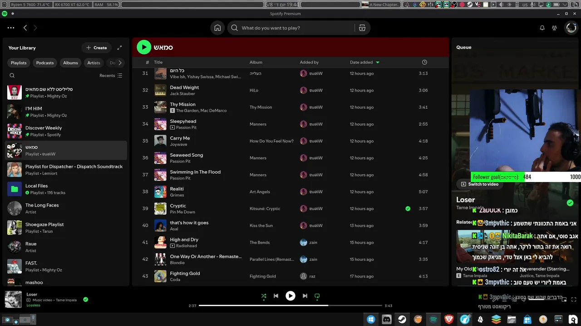Image resolution: width=581 pixels, height=326 pixels.
Task: Filter library by Playlists
Action: click(x=19, y=63)
